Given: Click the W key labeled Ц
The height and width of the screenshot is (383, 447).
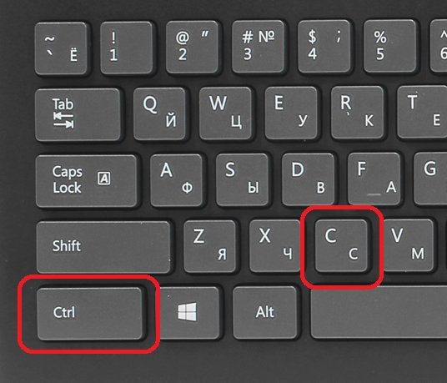Looking at the screenshot, I should point(225,113).
